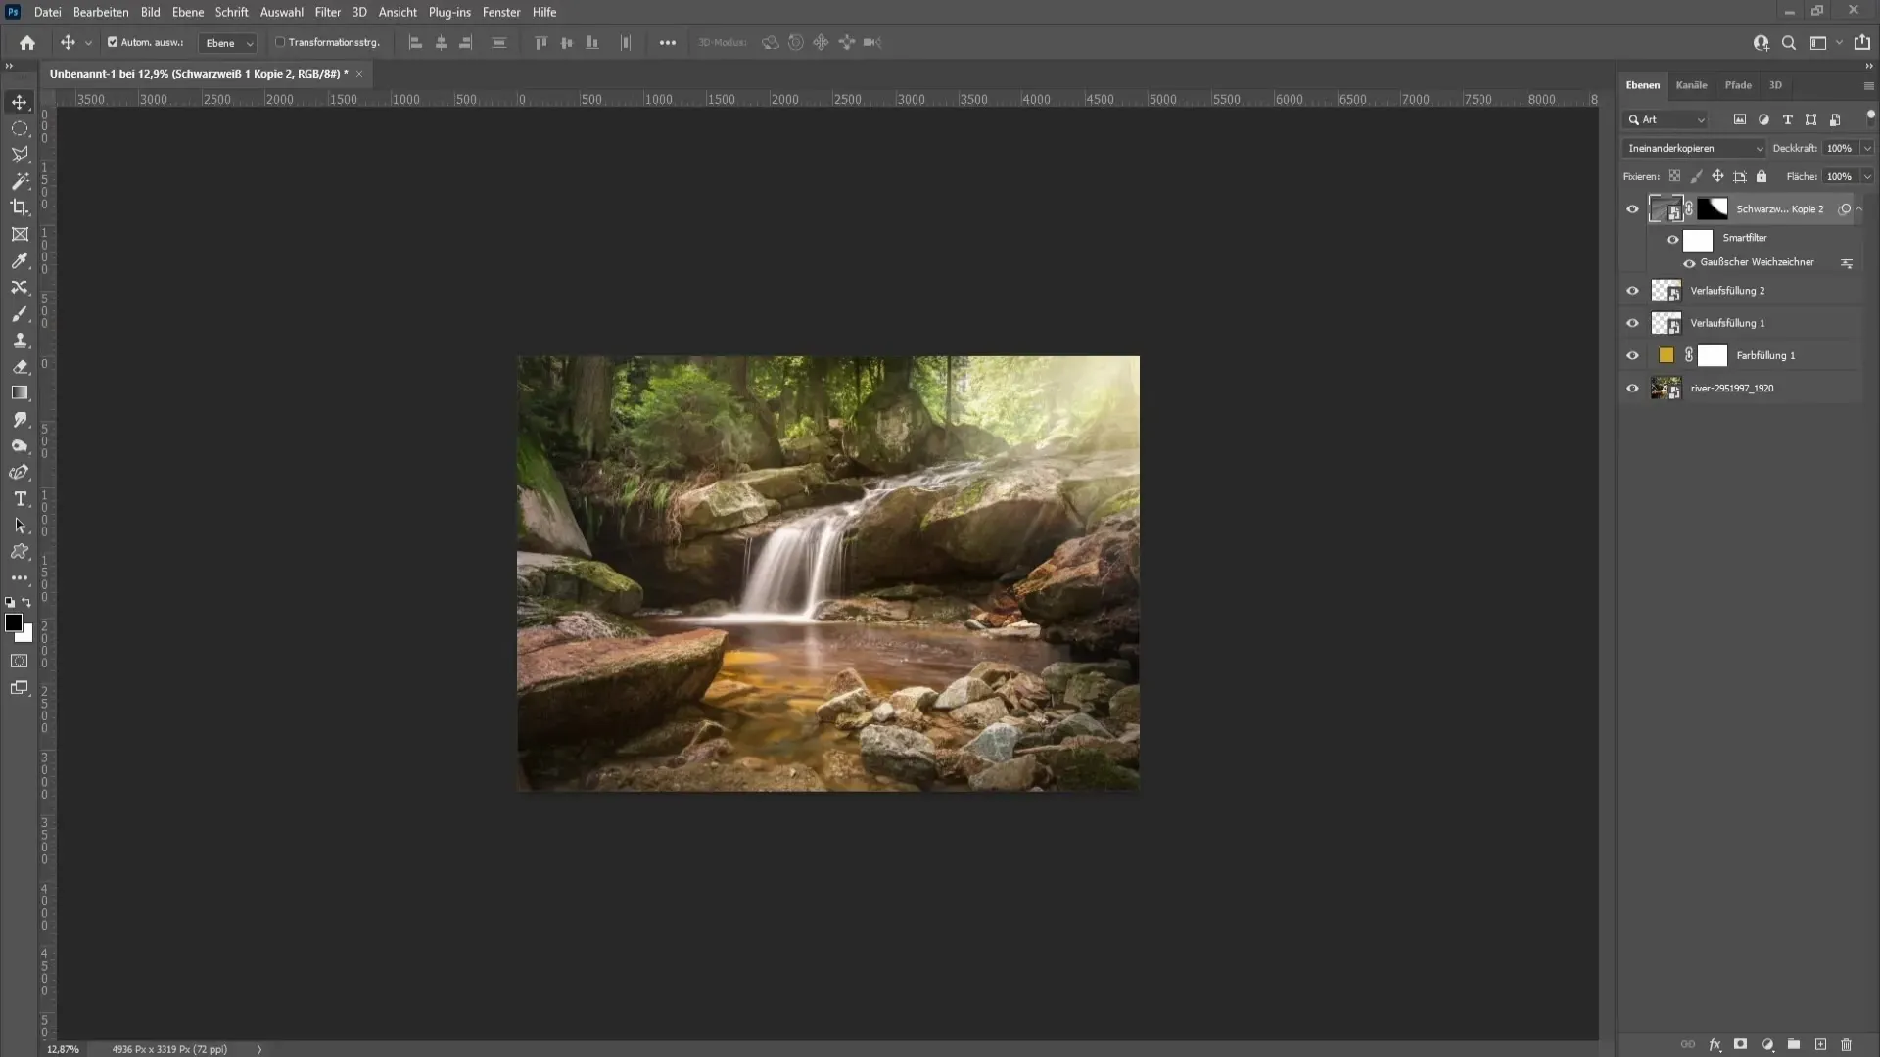Image resolution: width=1880 pixels, height=1057 pixels.
Task: Open the Filter menu
Action: pos(327,12)
